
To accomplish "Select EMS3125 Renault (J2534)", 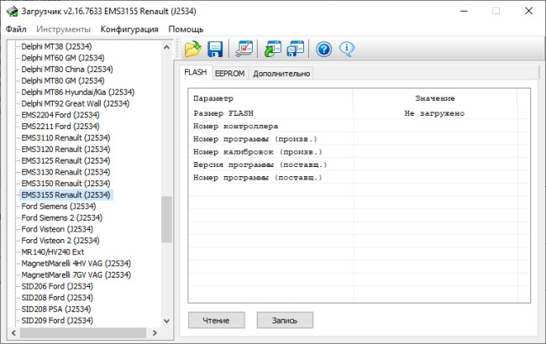I will pos(66,161).
